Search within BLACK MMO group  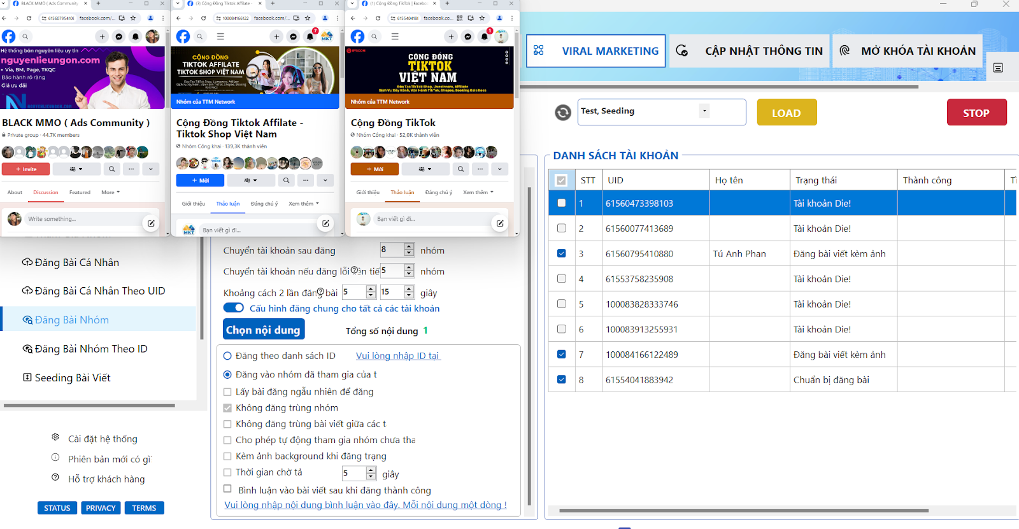(x=112, y=169)
